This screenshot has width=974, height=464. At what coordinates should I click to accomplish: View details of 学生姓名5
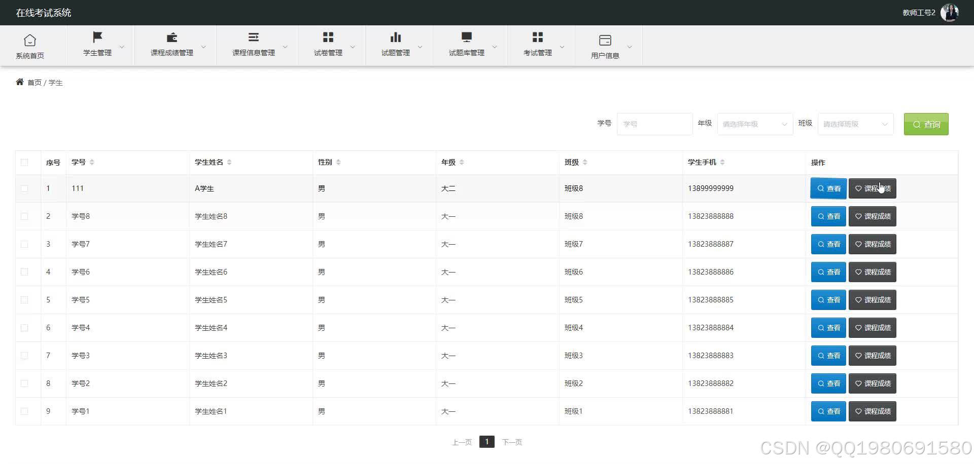828,300
